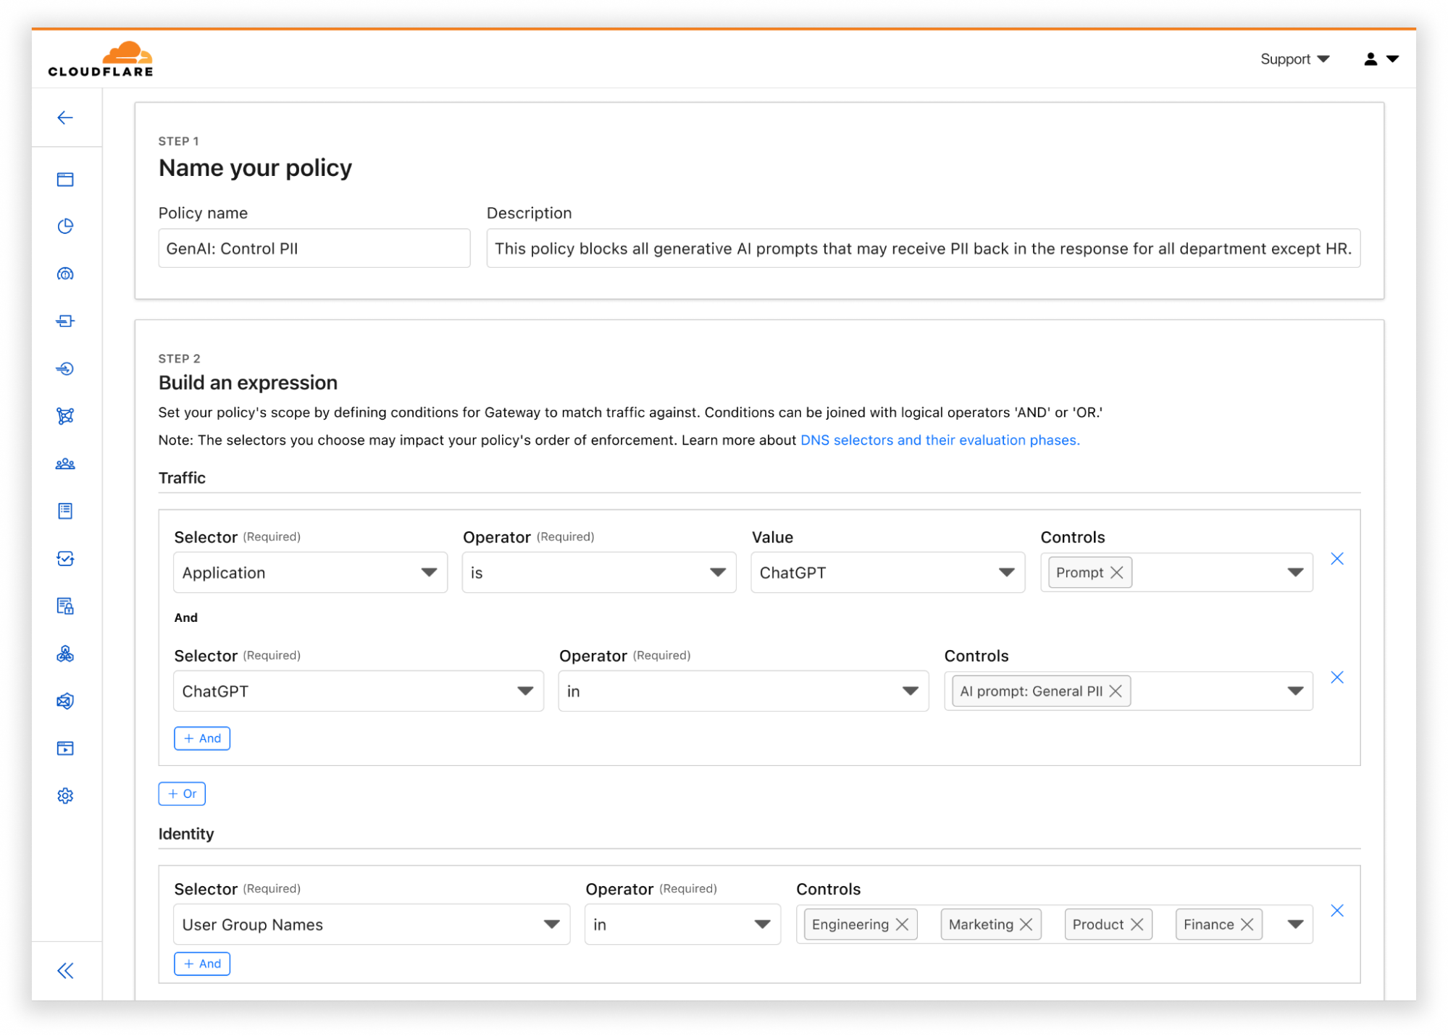Viewport: 1448px width, 1036px height.
Task: Delete the Identity condition row with X
Action: pos(1337,911)
